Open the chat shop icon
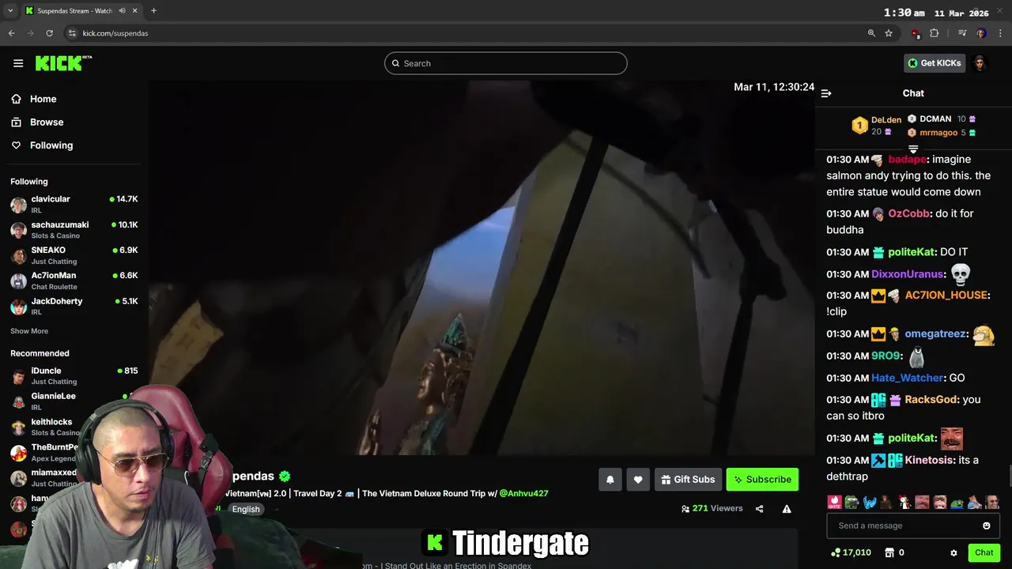The height and width of the screenshot is (569, 1012). (889, 552)
